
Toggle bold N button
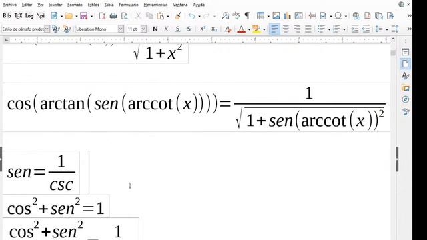(x=155, y=29)
